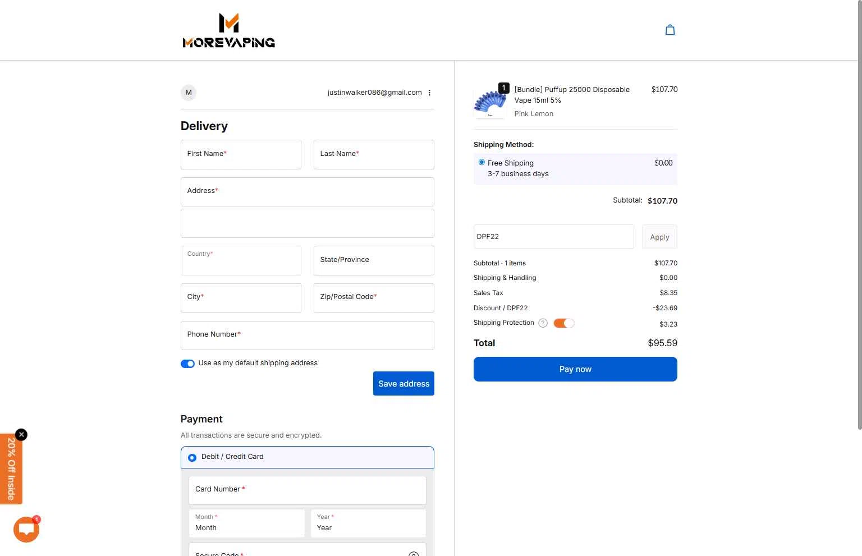Open the card expiry Month dropdown
The width and height of the screenshot is (862, 556).
point(247,523)
